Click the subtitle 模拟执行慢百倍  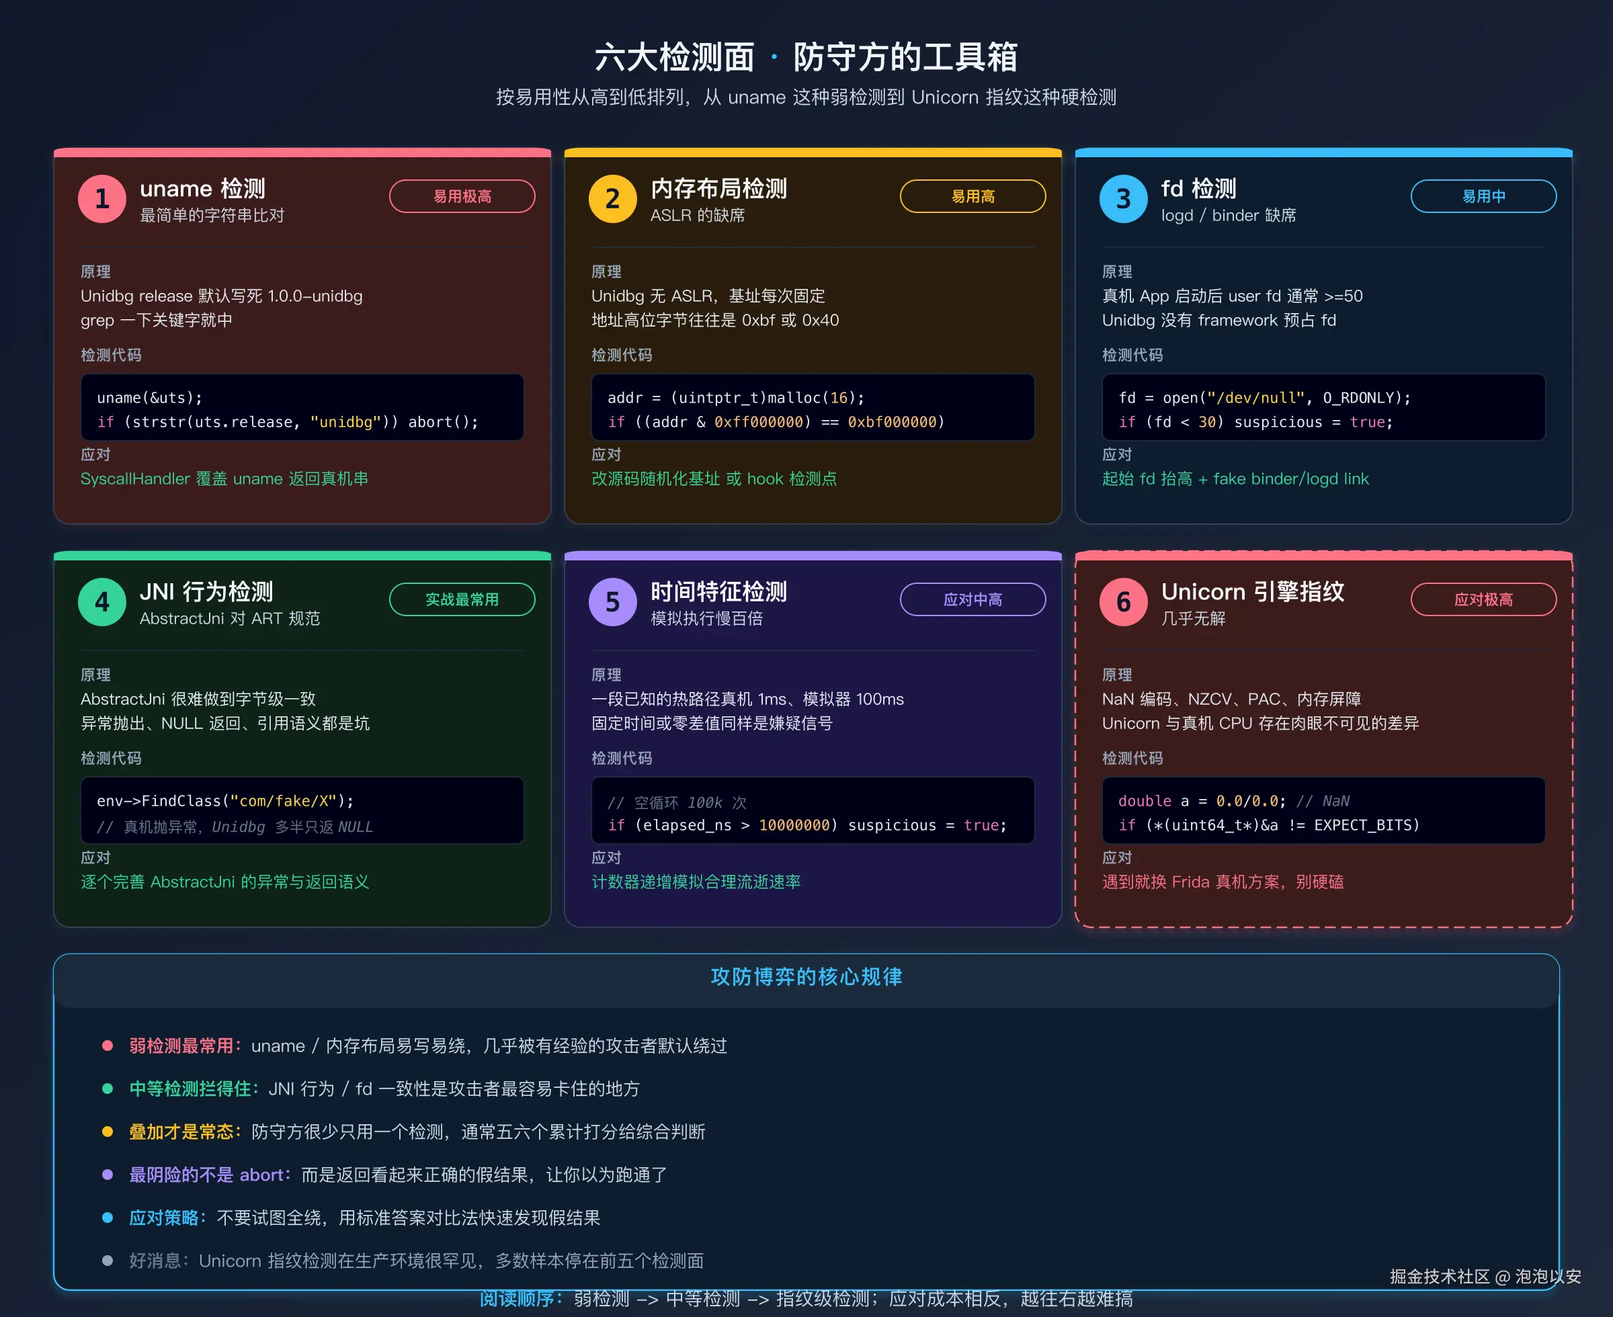coord(706,618)
